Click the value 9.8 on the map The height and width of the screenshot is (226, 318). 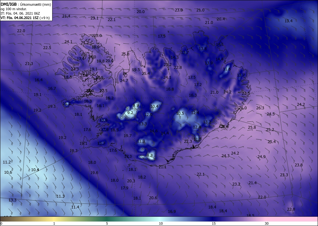coord(150,156)
